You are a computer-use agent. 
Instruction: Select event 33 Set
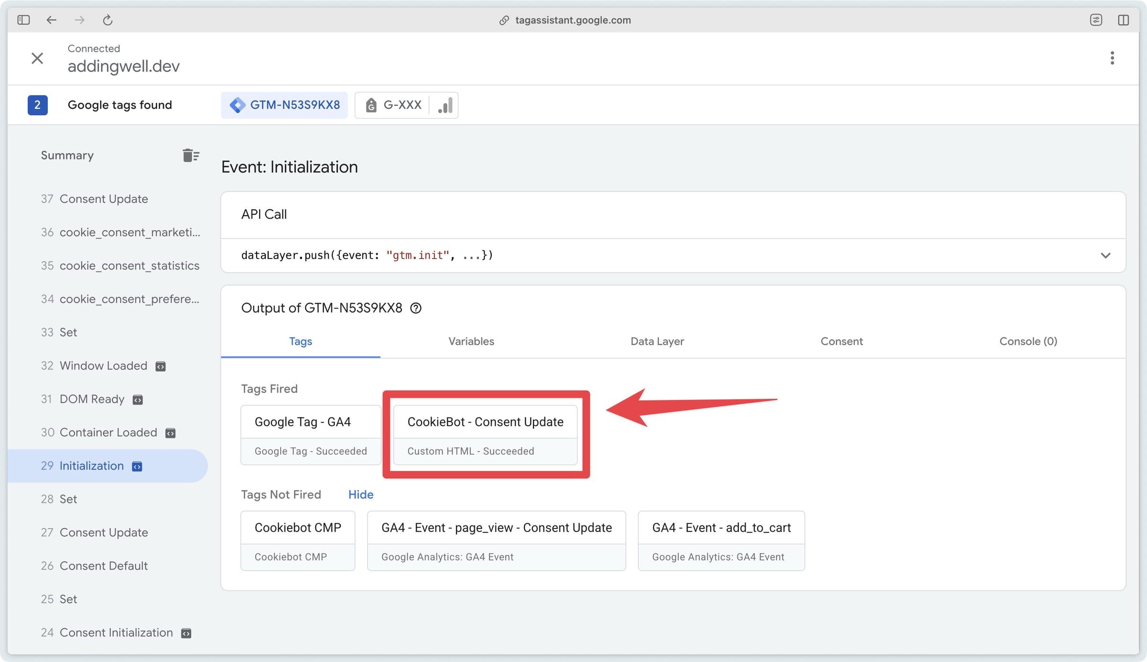coord(108,332)
